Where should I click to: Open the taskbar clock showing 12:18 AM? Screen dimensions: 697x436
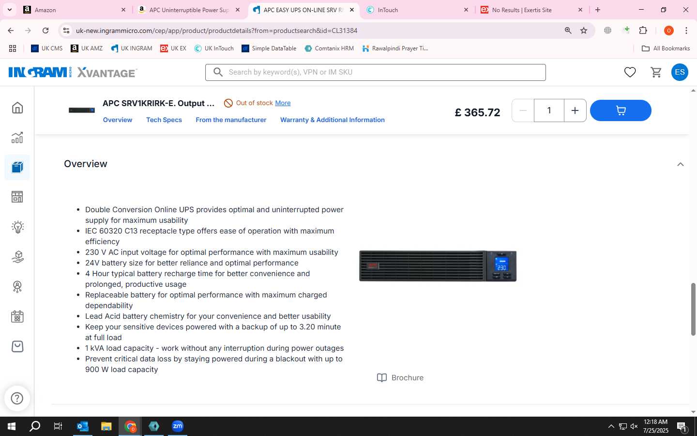656,426
